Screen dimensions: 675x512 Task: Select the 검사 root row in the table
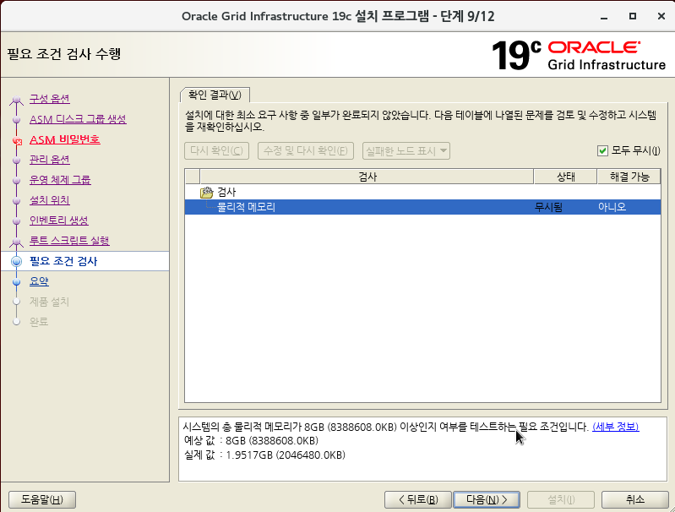422,192
